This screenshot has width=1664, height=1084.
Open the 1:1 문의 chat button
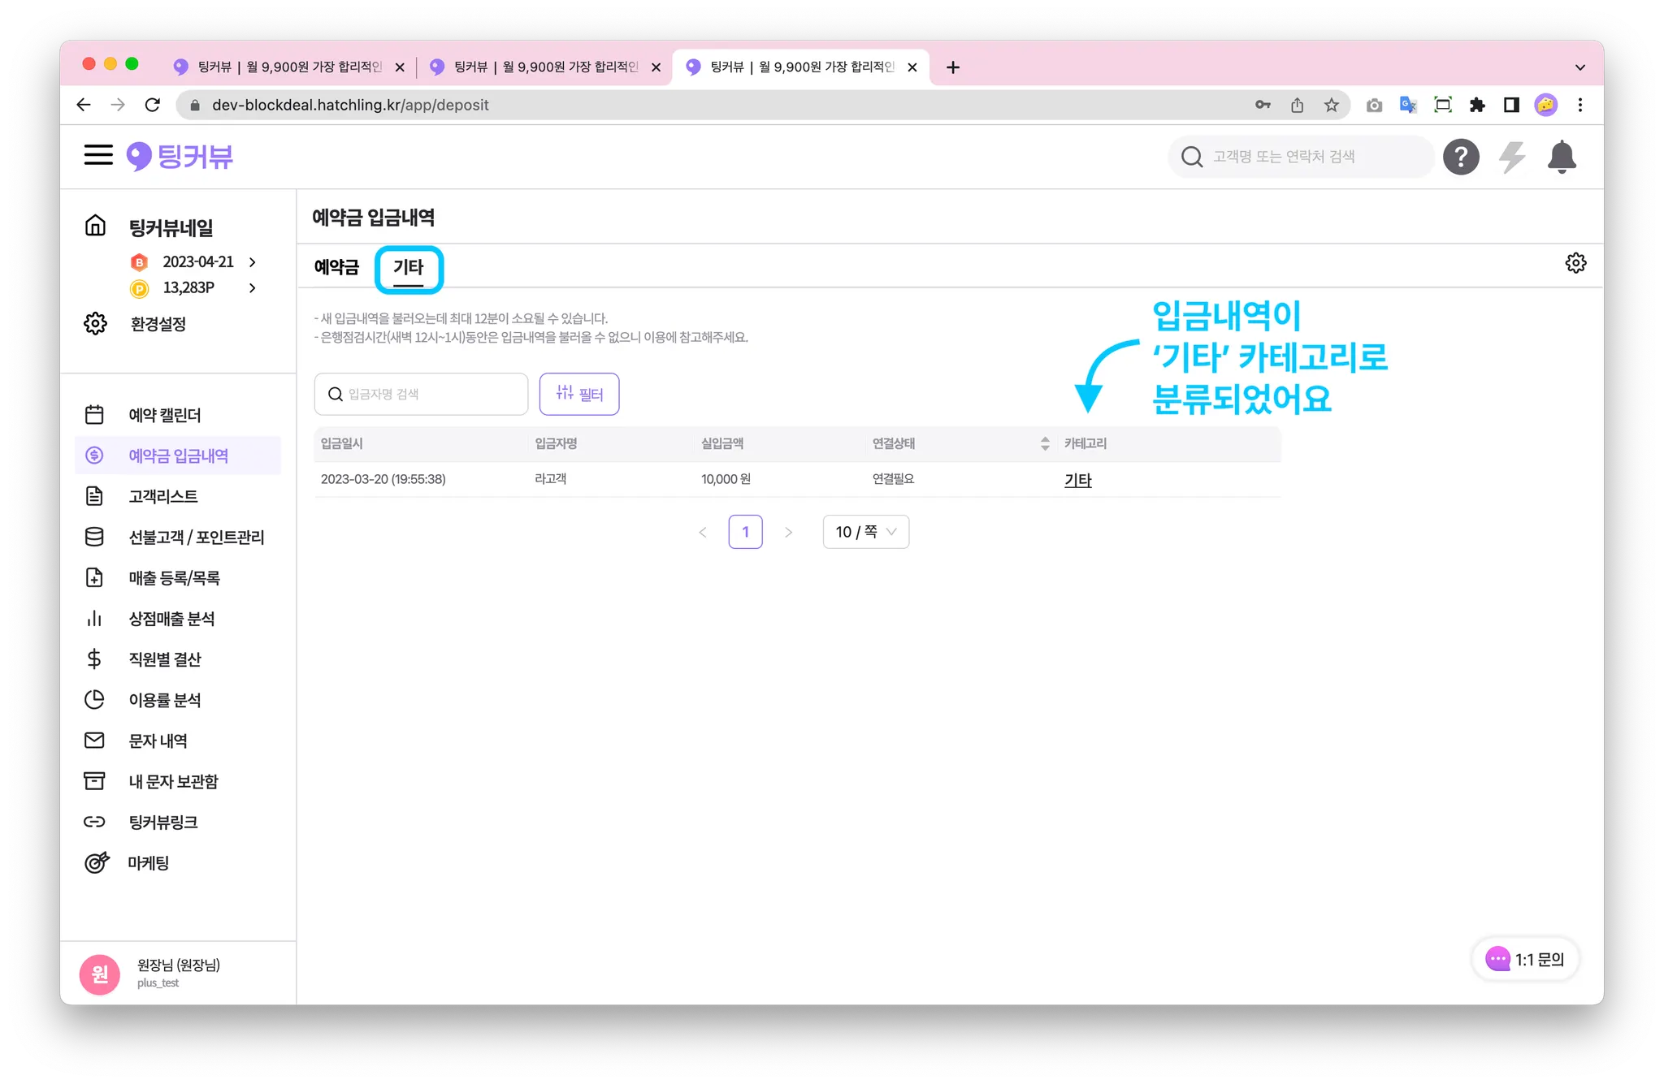point(1525,959)
